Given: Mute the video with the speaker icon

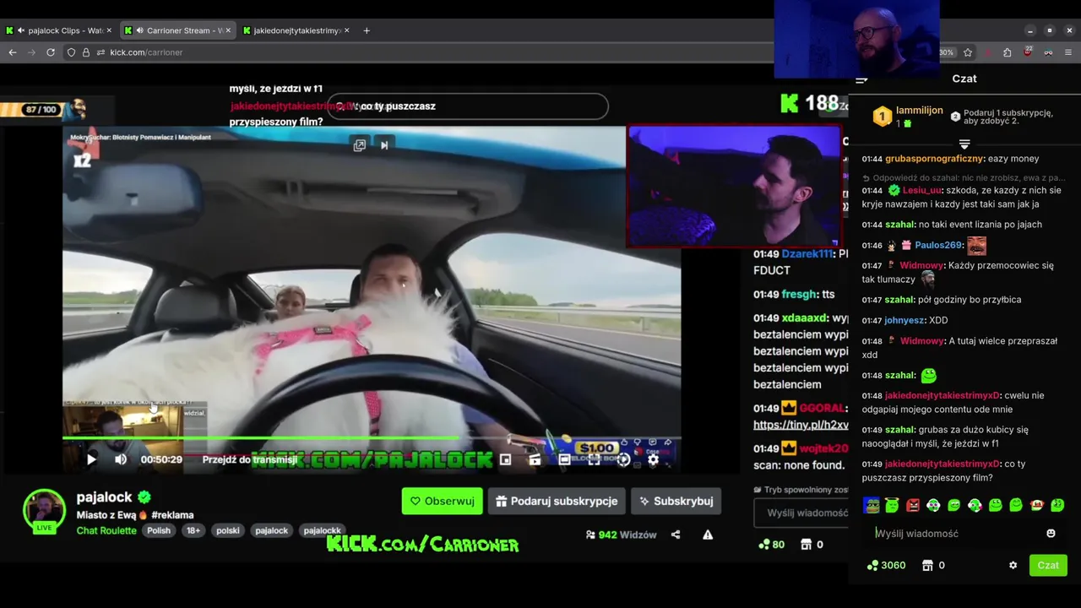Looking at the screenshot, I should pyautogui.click(x=121, y=459).
